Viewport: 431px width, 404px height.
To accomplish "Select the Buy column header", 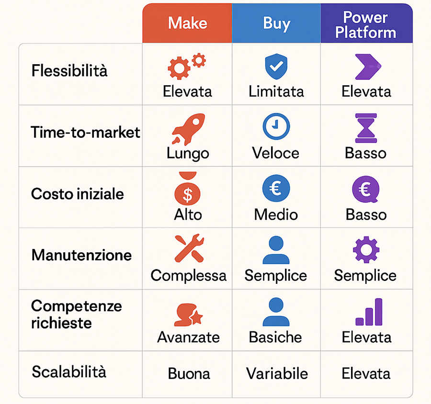I will coord(276,23).
